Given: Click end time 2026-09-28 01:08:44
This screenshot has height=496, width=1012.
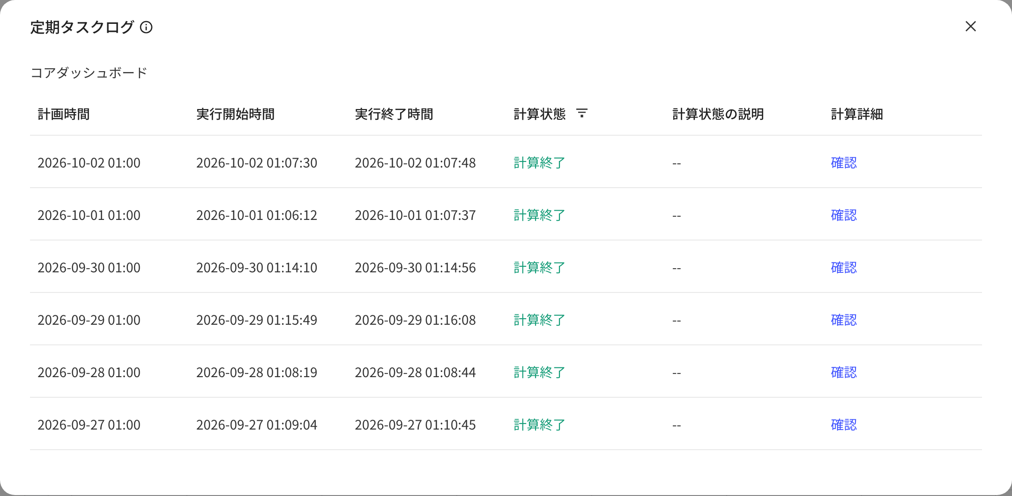Looking at the screenshot, I should click(415, 372).
